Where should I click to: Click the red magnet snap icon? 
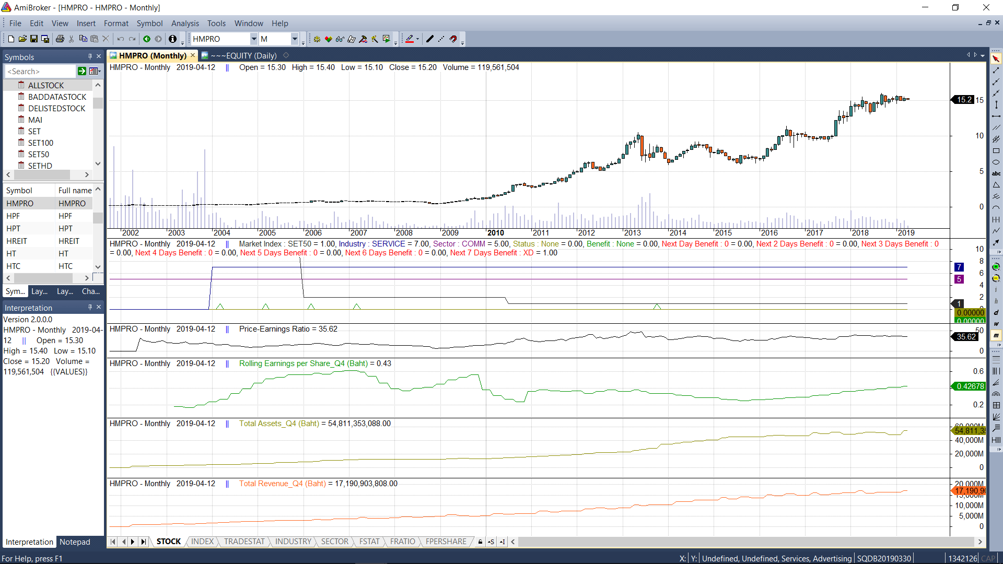point(453,39)
